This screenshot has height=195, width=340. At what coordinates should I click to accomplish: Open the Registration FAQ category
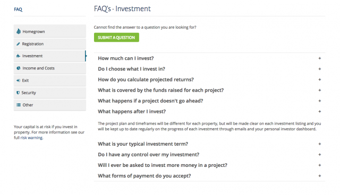(x=50, y=44)
